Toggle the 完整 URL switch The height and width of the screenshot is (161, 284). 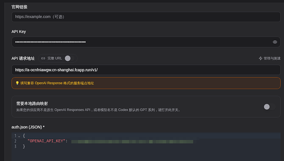[x=70, y=58]
